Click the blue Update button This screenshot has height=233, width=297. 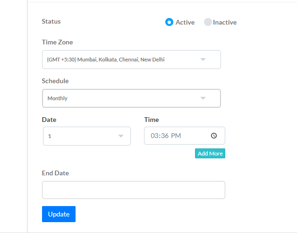59,214
